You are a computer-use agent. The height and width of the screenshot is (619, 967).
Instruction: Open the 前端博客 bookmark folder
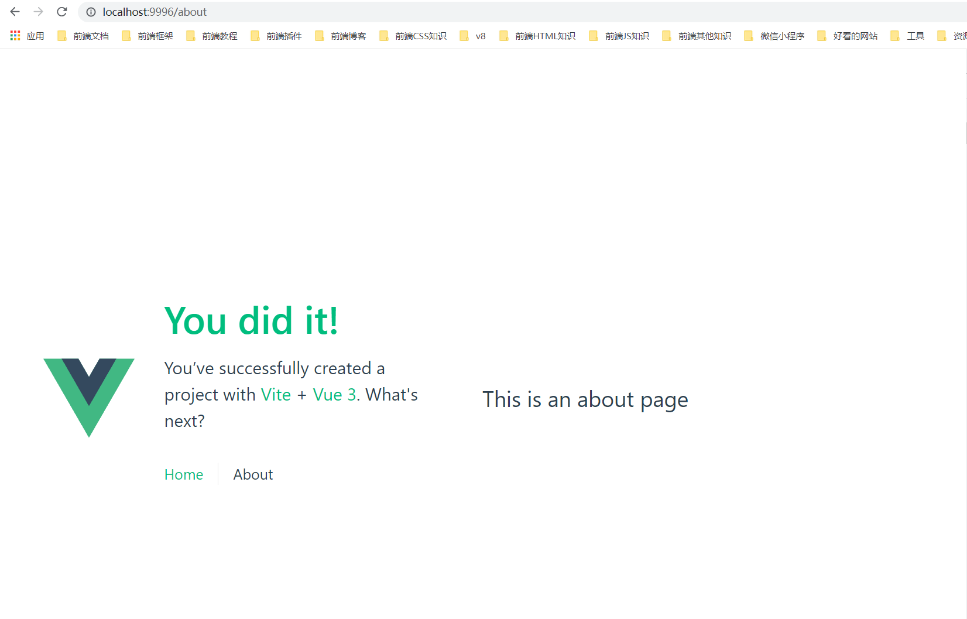coord(341,36)
